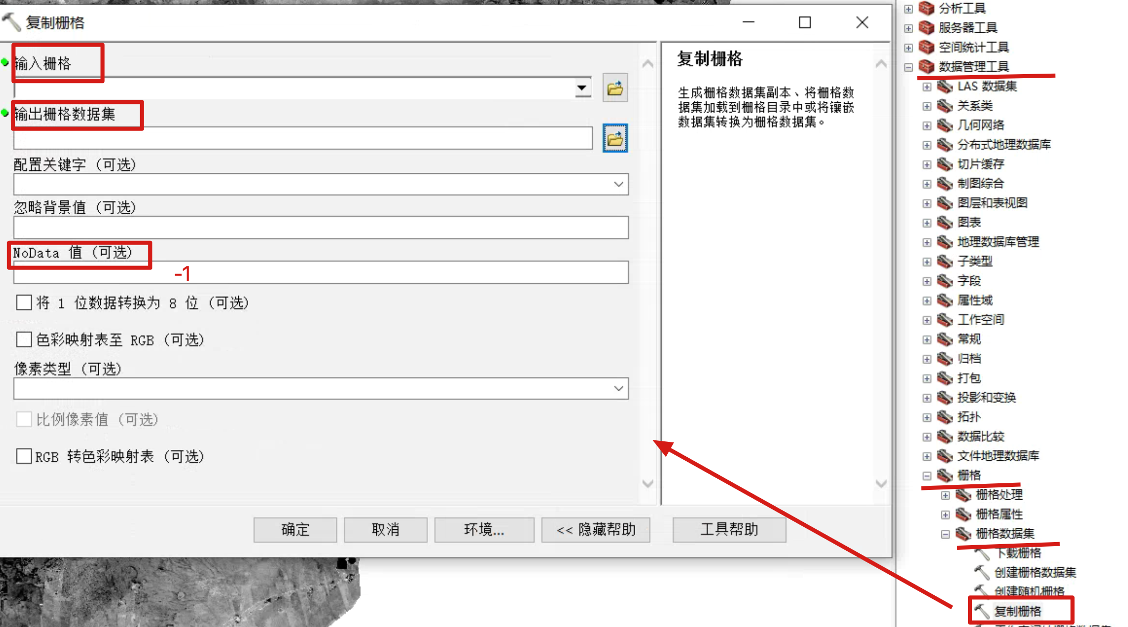Image resolution: width=1128 pixels, height=627 pixels.
Task: Enable 将1位数据转换为8位 option
Action: tap(24, 302)
